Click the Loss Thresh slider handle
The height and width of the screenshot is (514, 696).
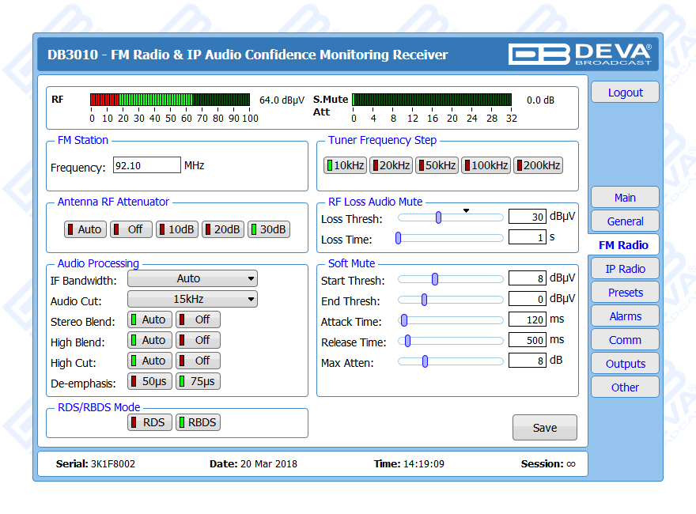tap(438, 217)
